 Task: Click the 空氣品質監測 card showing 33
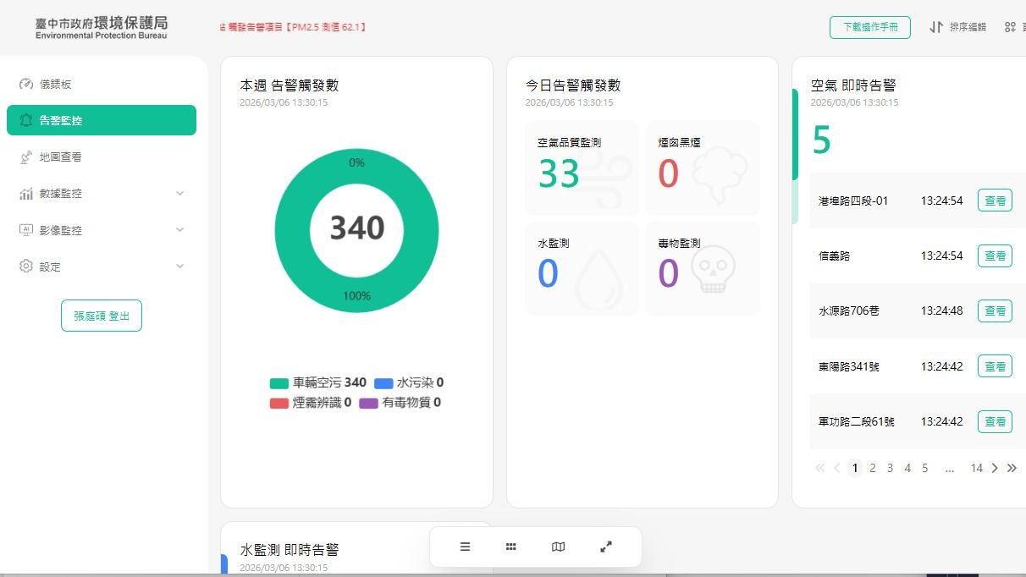(x=582, y=168)
